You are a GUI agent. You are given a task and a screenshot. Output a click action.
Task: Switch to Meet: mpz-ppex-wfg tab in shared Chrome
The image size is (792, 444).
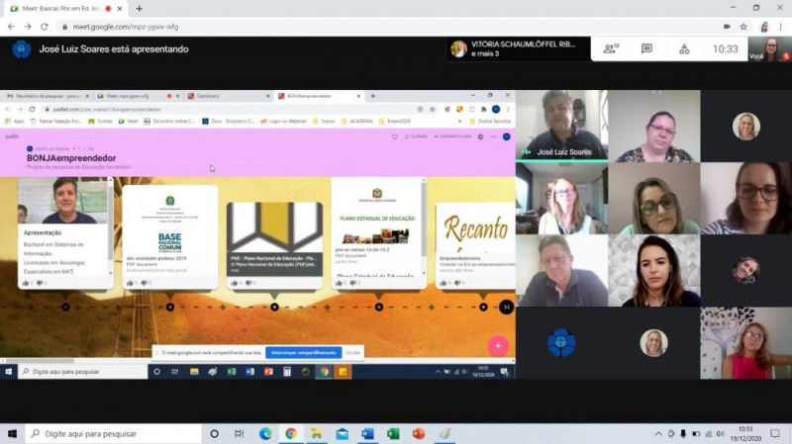139,96
